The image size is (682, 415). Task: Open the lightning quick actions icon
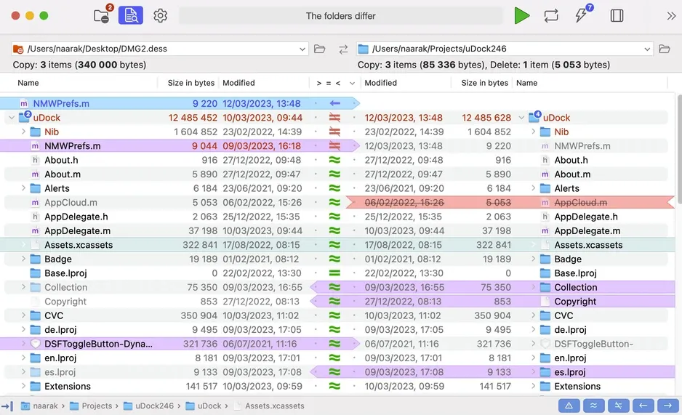582,15
